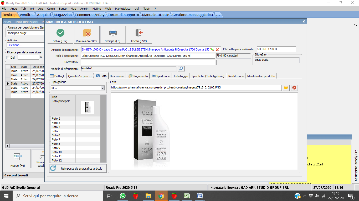Click the Uscita (ESC) exit button

(x=139, y=35)
